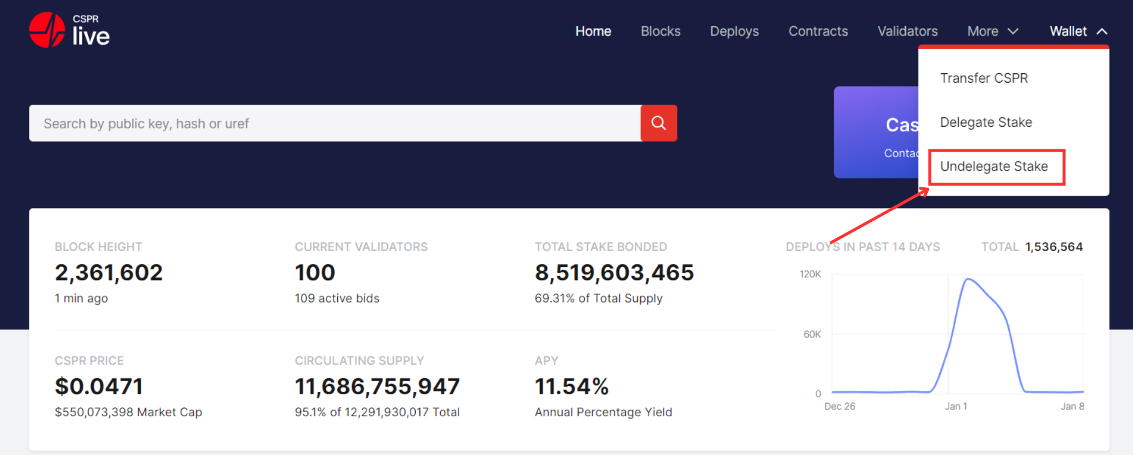Open the Home nav item

pyautogui.click(x=593, y=32)
